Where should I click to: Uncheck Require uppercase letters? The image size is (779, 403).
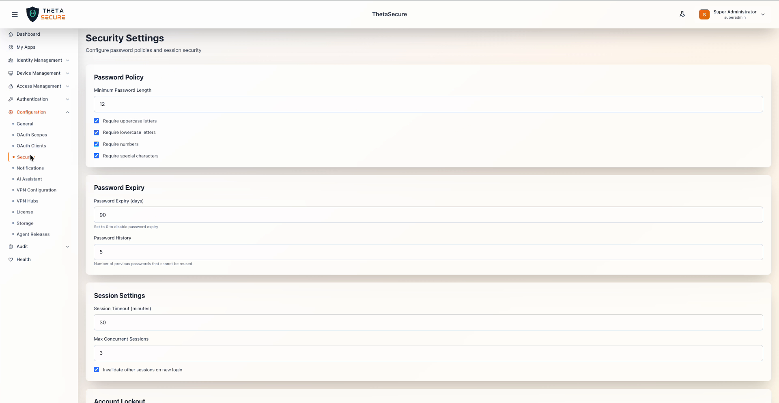point(96,120)
